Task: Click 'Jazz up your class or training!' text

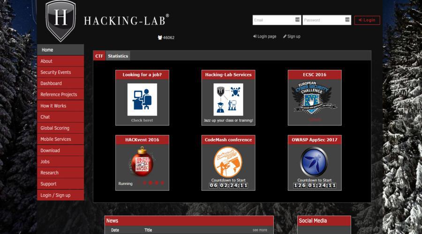Action: click(228, 120)
